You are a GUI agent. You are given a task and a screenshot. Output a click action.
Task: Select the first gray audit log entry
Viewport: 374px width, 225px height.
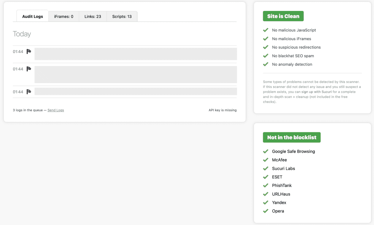coord(136,54)
